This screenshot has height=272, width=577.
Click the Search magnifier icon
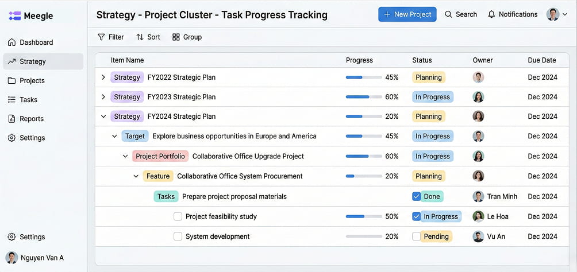[448, 14]
